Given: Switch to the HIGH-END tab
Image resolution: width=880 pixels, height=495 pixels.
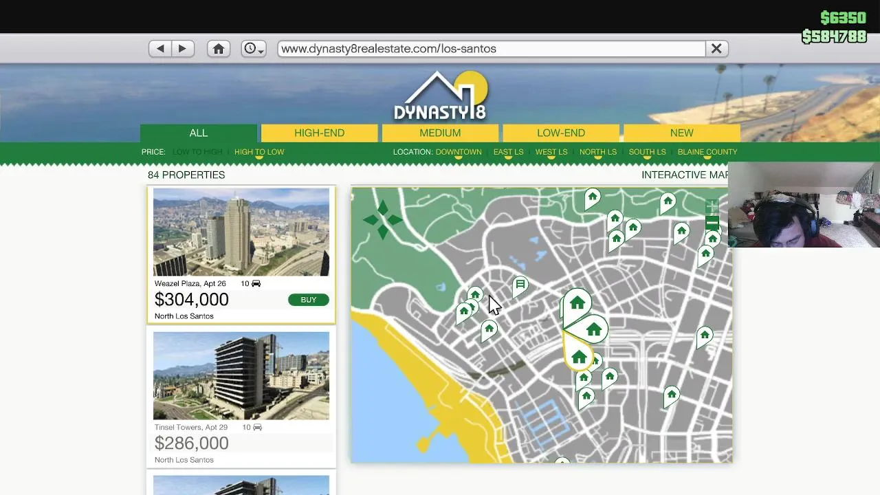Looking at the screenshot, I should [x=320, y=133].
